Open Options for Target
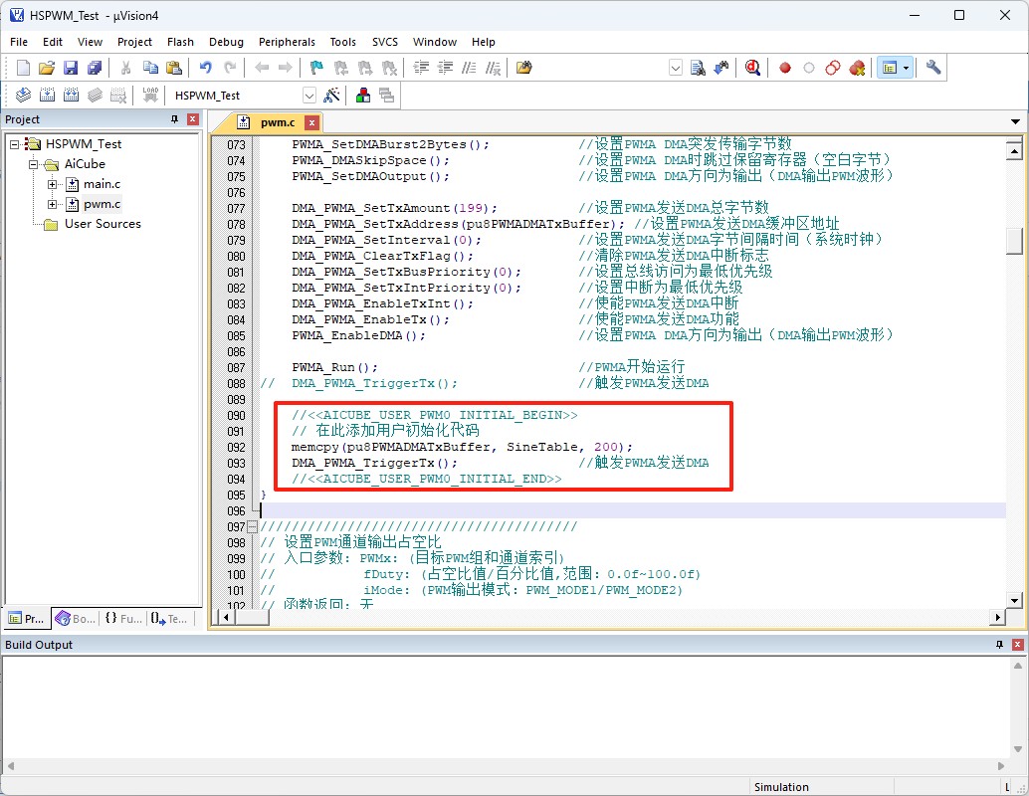The width and height of the screenshot is (1029, 796). click(x=332, y=96)
